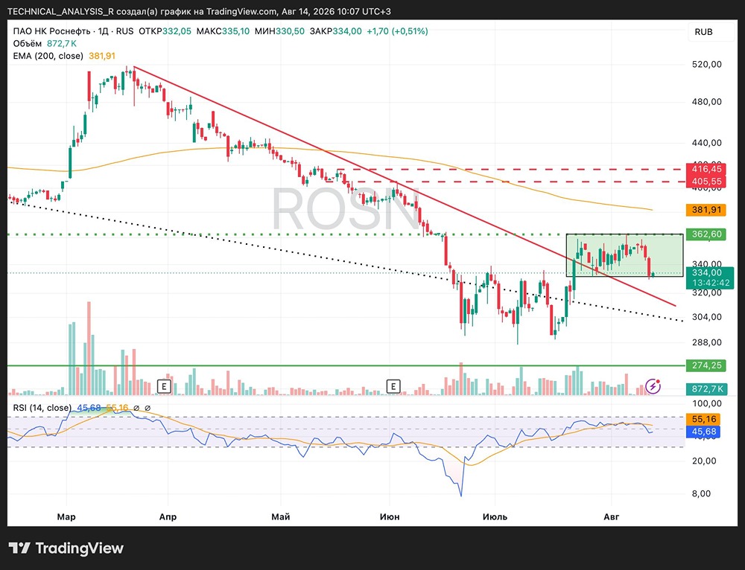
Task: Select the RSI (14, close) indicator legend
Action: 42,408
